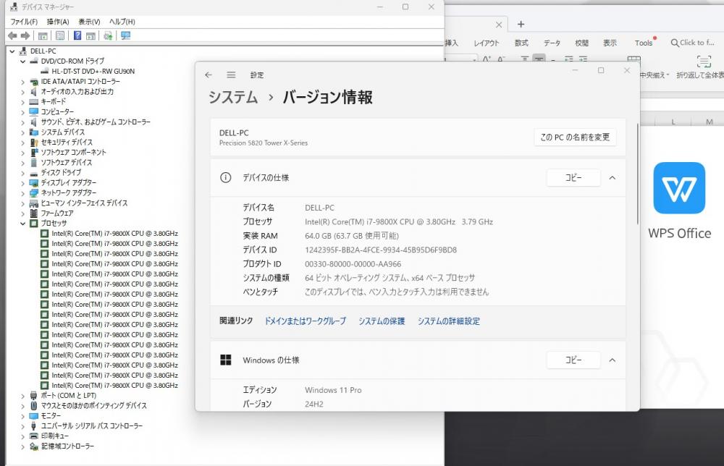
Task: Open ドメインまたはワークグループ link
Action: coord(305,321)
